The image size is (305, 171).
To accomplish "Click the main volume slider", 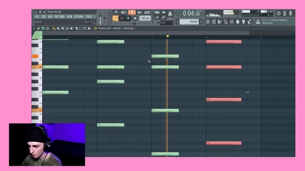I will [x=101, y=19].
